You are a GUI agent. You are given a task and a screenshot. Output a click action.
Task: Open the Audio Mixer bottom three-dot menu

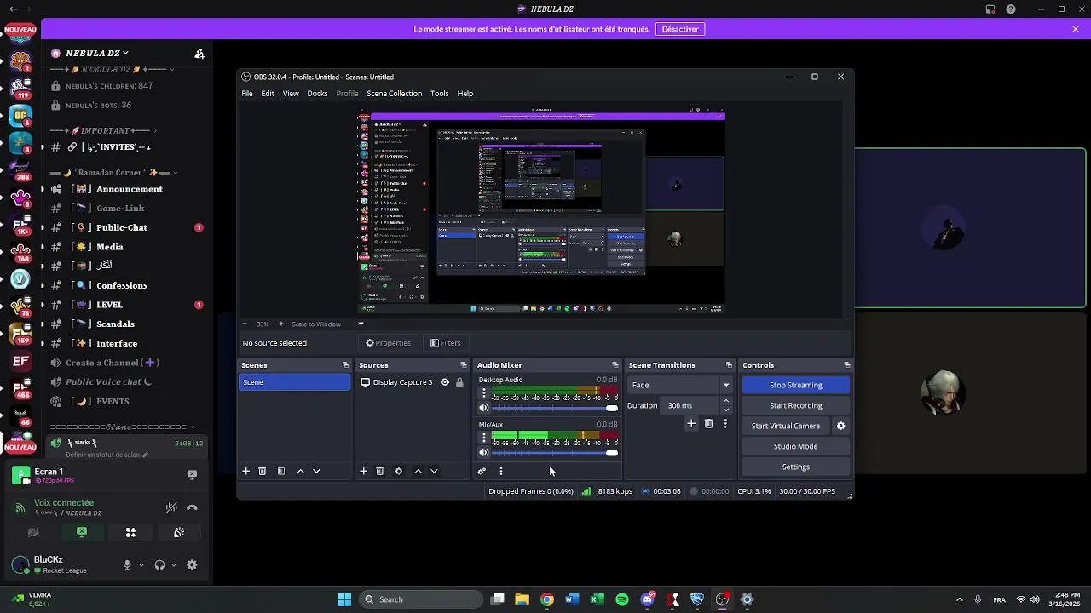click(x=501, y=471)
